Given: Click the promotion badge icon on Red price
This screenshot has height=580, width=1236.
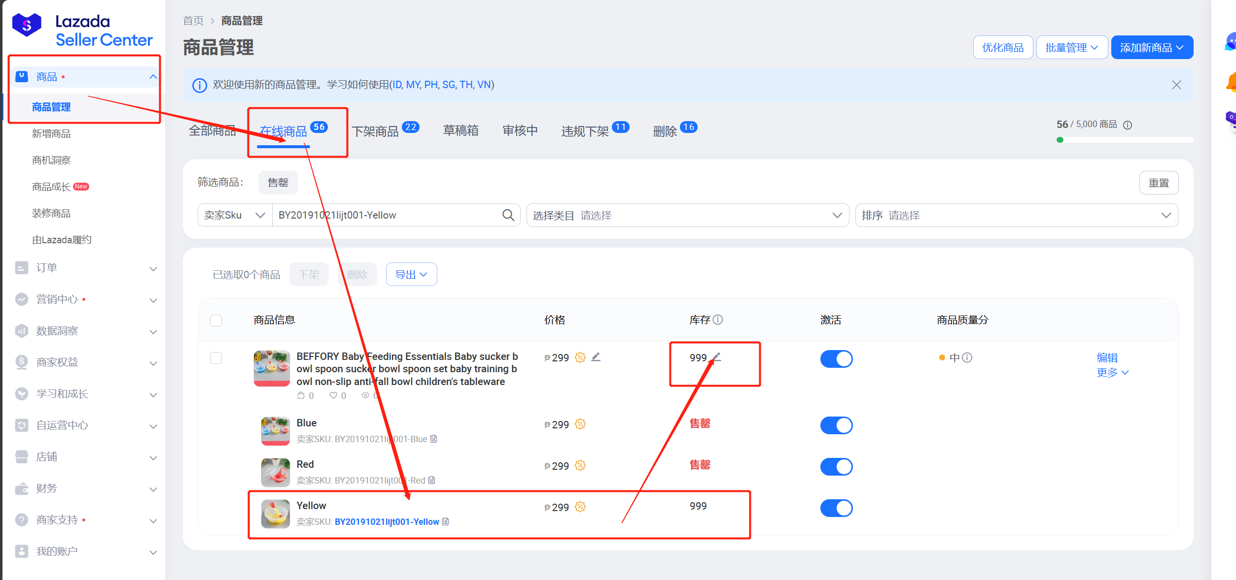Looking at the screenshot, I should 580,465.
